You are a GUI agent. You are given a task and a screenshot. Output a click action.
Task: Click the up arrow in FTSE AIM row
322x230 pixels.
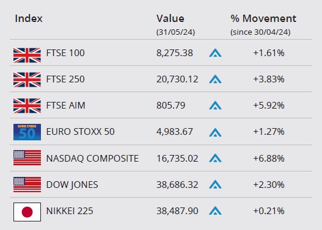(x=215, y=106)
